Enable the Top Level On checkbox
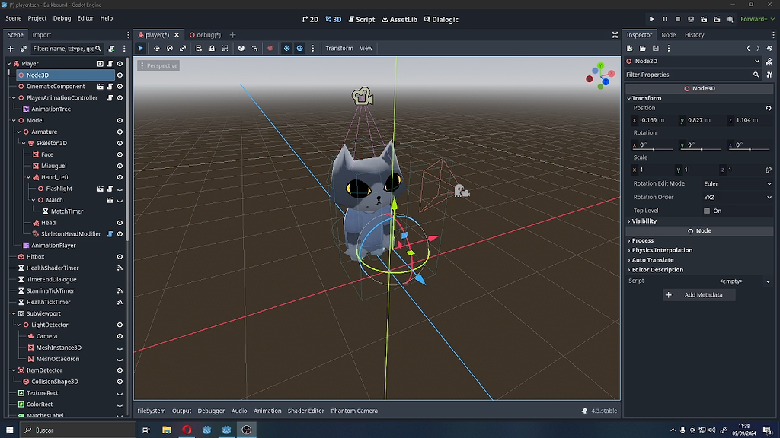Image resolution: width=780 pixels, height=438 pixels. coord(707,211)
